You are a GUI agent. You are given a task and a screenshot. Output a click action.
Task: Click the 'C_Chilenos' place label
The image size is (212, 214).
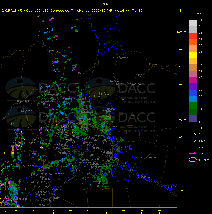coord(24,111)
